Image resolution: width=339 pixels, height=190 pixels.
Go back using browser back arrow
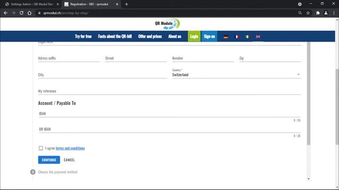tap(6, 13)
